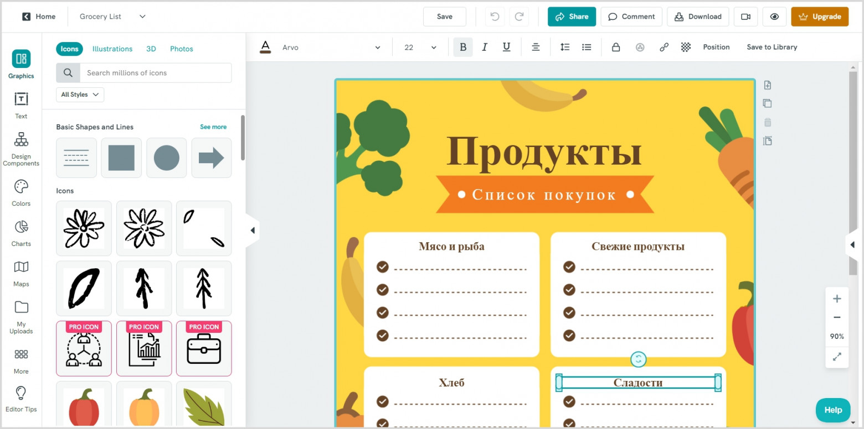
Task: Click the 90% zoom level
Action: click(837, 336)
